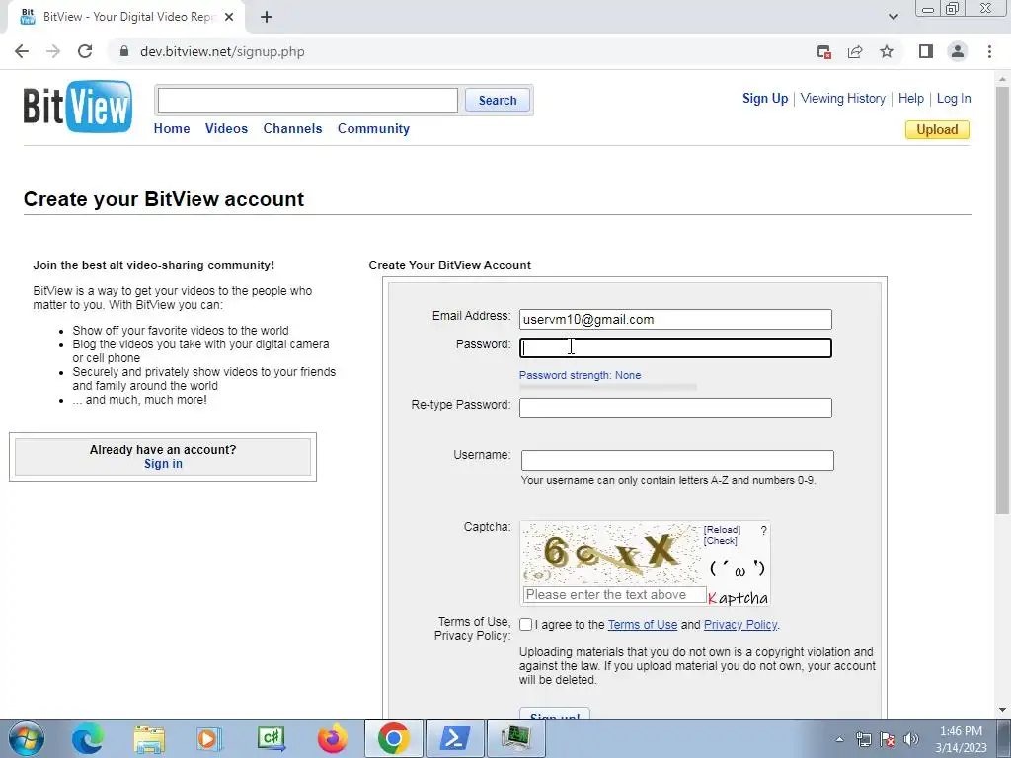
Task: Go back using browser back arrow
Action: coord(22,51)
